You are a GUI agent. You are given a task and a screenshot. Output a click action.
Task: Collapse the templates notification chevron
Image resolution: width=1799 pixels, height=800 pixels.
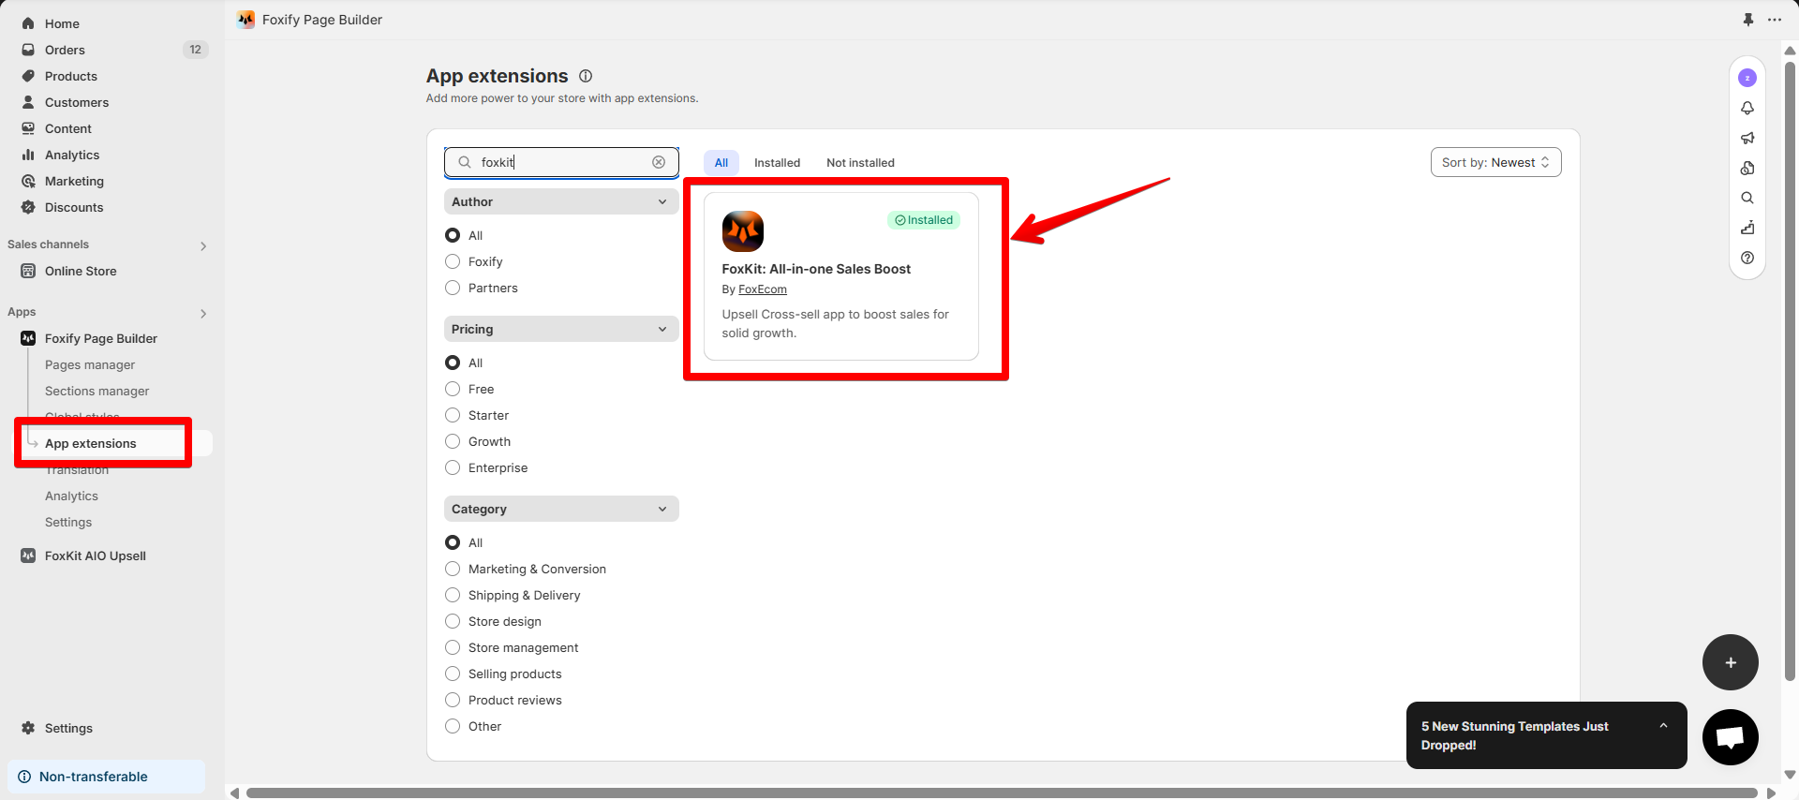click(x=1663, y=726)
